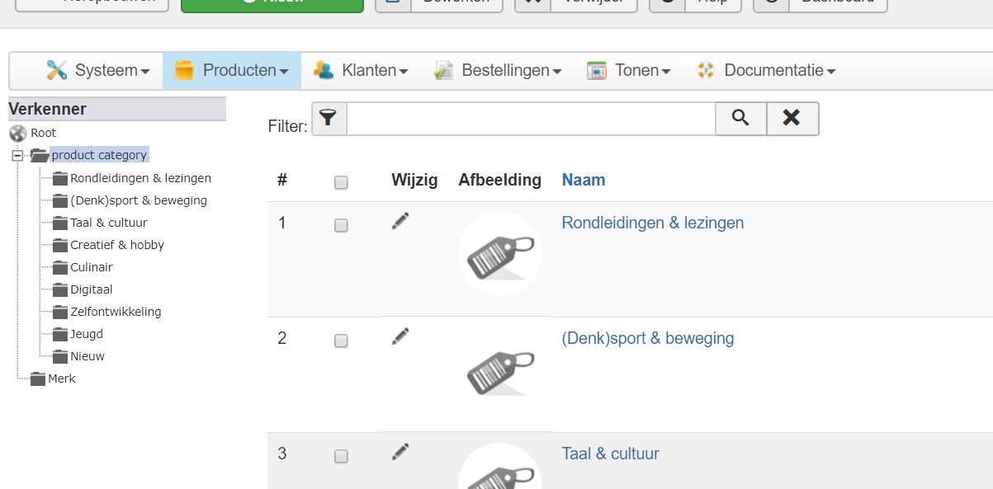Open the Systeem dropdown menu
This screenshot has width=993, height=489.
coord(99,71)
